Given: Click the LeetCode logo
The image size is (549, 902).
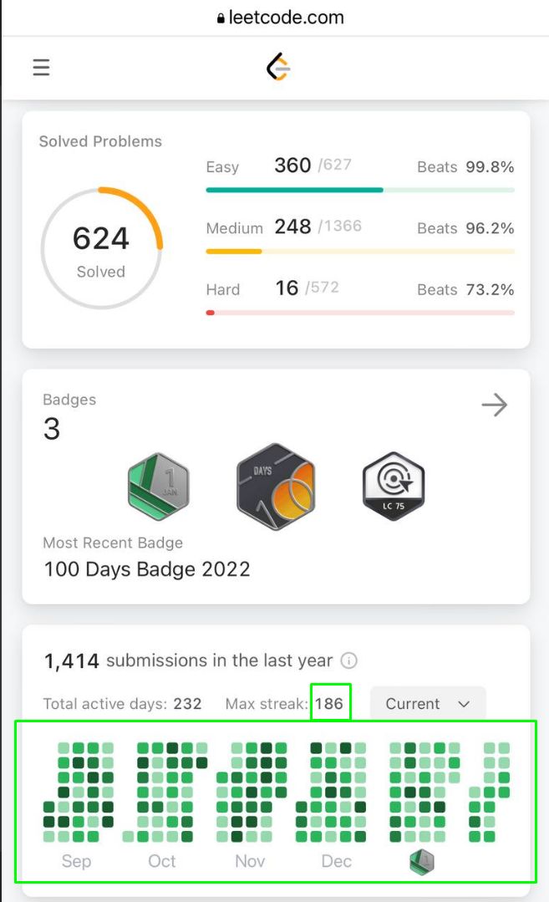Looking at the screenshot, I should 279,67.
